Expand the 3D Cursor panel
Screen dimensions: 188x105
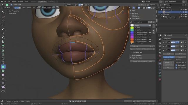coord(135,13)
